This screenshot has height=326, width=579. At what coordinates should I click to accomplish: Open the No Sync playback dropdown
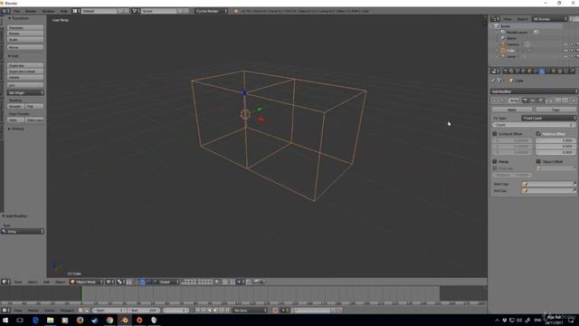click(x=250, y=311)
